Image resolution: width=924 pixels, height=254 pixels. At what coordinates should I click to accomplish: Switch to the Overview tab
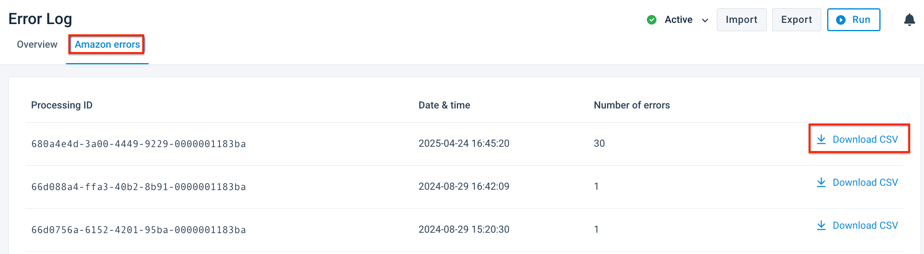[x=37, y=44]
